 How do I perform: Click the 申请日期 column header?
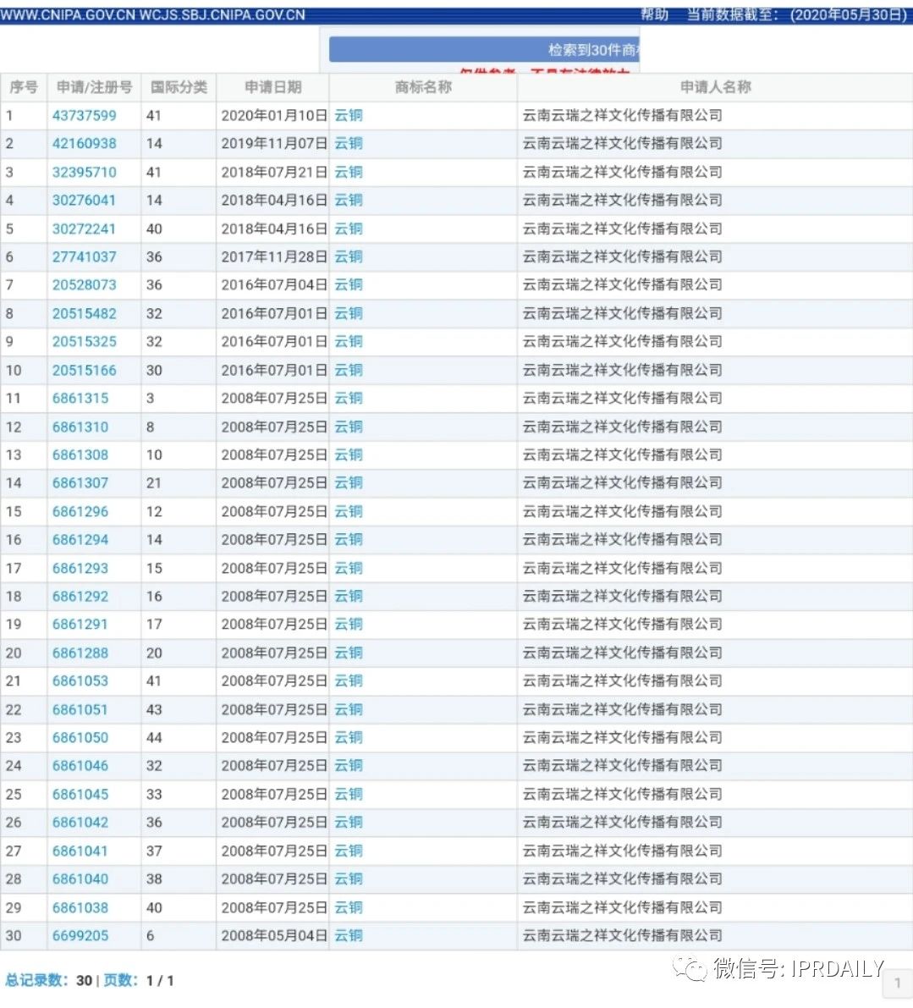tap(273, 87)
